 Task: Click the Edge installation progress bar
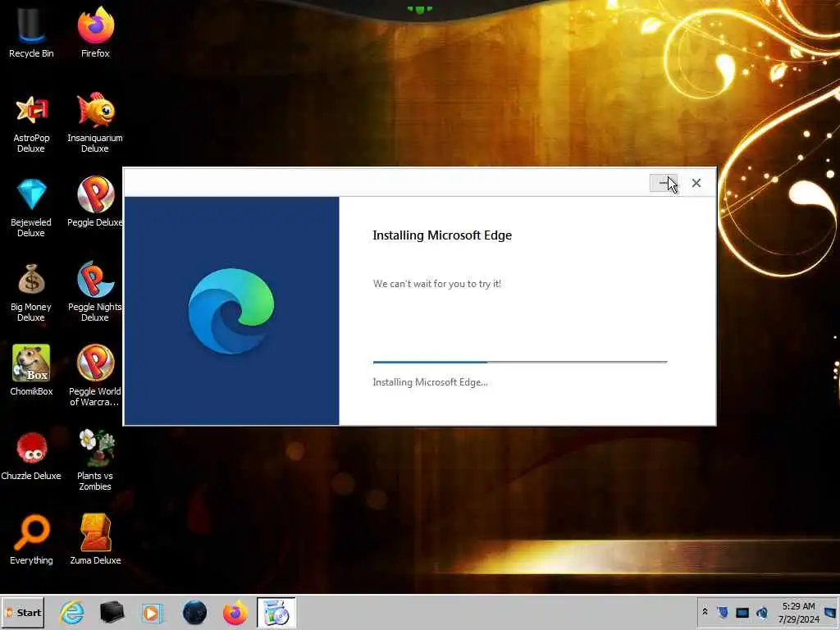coord(520,362)
